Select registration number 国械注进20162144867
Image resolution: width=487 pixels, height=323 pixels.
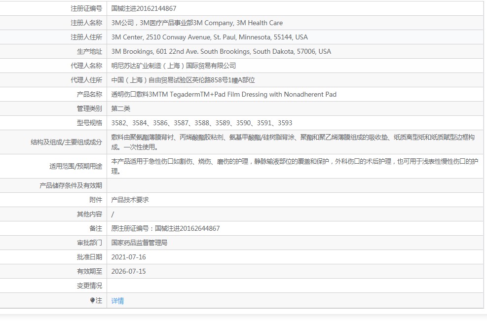144,9
